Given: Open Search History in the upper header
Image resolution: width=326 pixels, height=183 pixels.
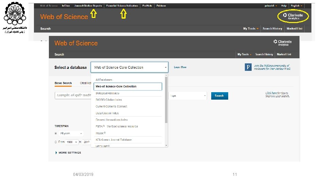Looking at the screenshot, I should coord(272,28).
